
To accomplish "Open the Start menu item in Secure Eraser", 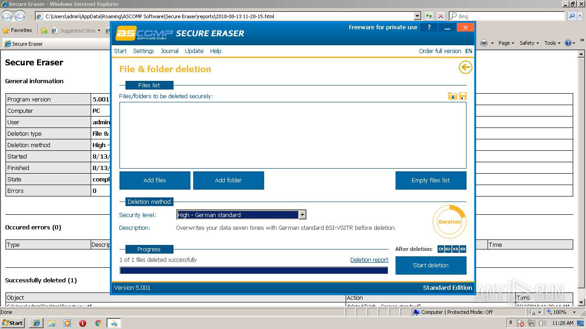I will (120, 51).
